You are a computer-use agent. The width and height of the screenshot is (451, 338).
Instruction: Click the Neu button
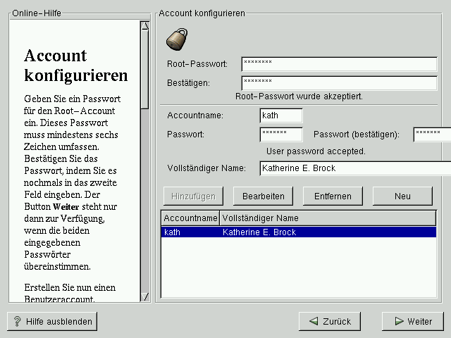pyautogui.click(x=402, y=195)
